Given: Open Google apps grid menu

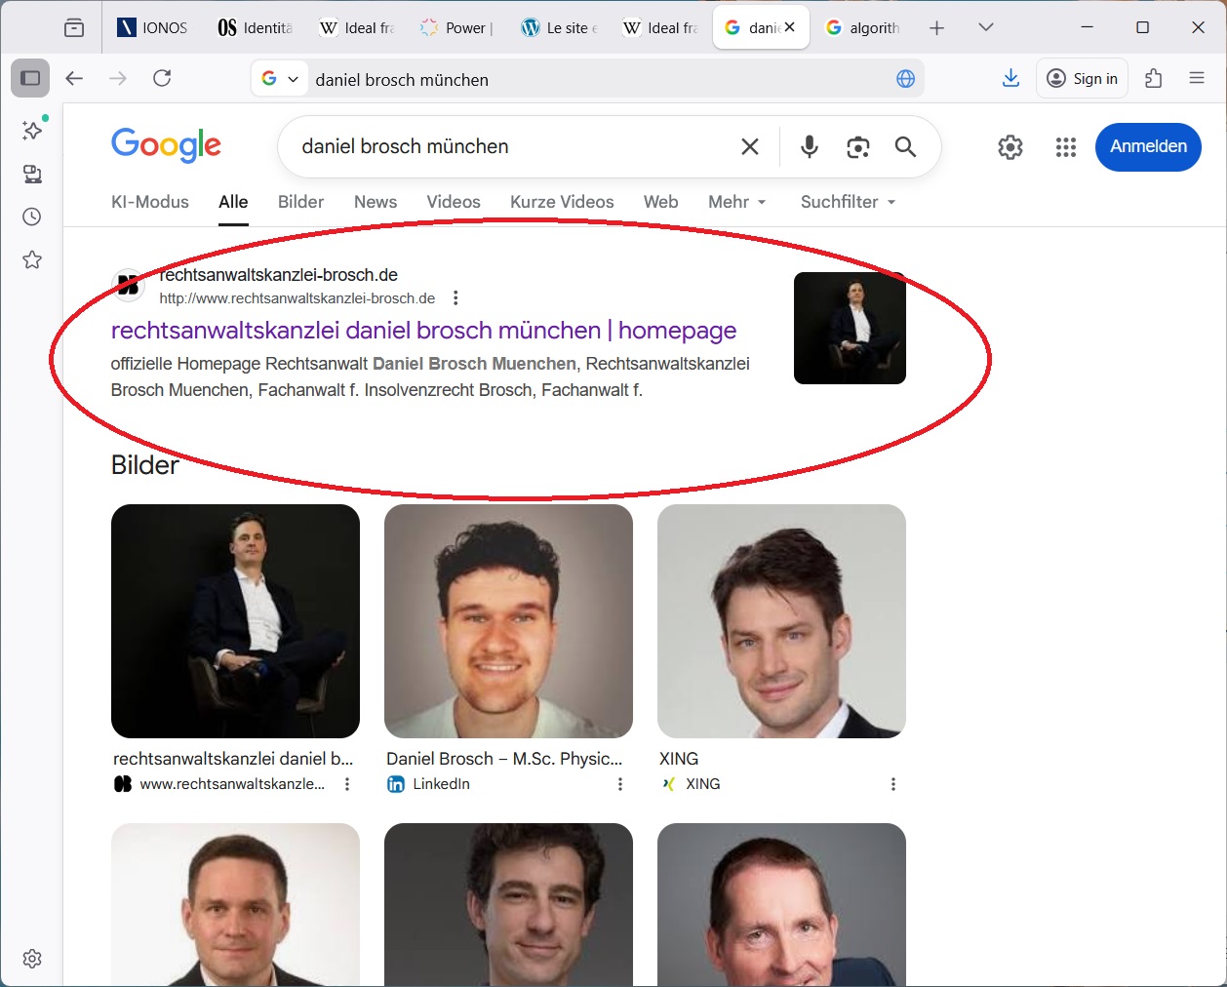Looking at the screenshot, I should (1065, 146).
